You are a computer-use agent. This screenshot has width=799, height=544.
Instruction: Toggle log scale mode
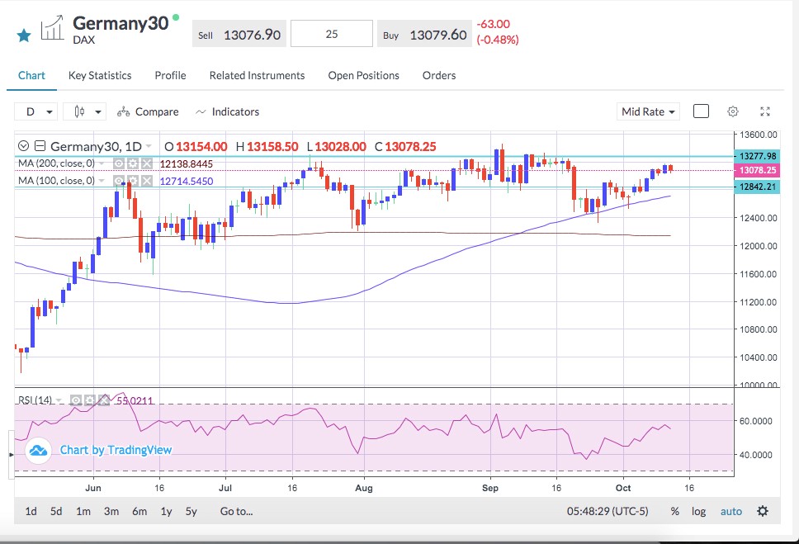[698, 511]
